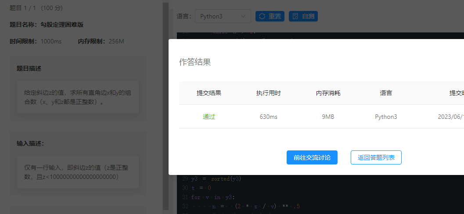Click the 输入描述 heading
Image resolution: width=464 pixels, height=214 pixels.
point(30,144)
